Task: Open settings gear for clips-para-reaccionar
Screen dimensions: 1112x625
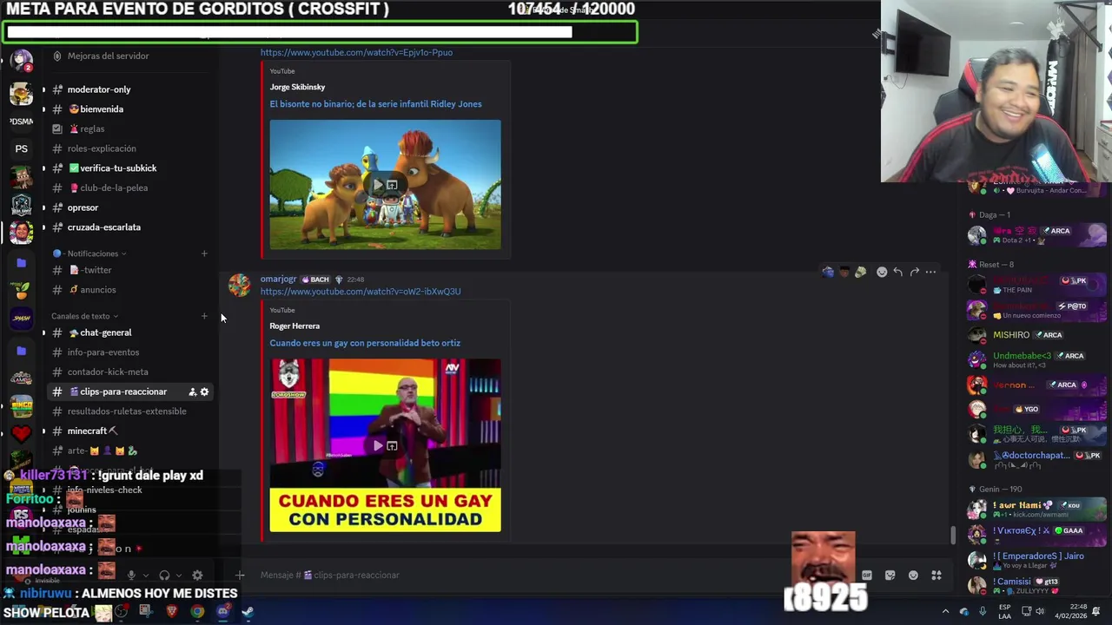Action: click(x=204, y=391)
